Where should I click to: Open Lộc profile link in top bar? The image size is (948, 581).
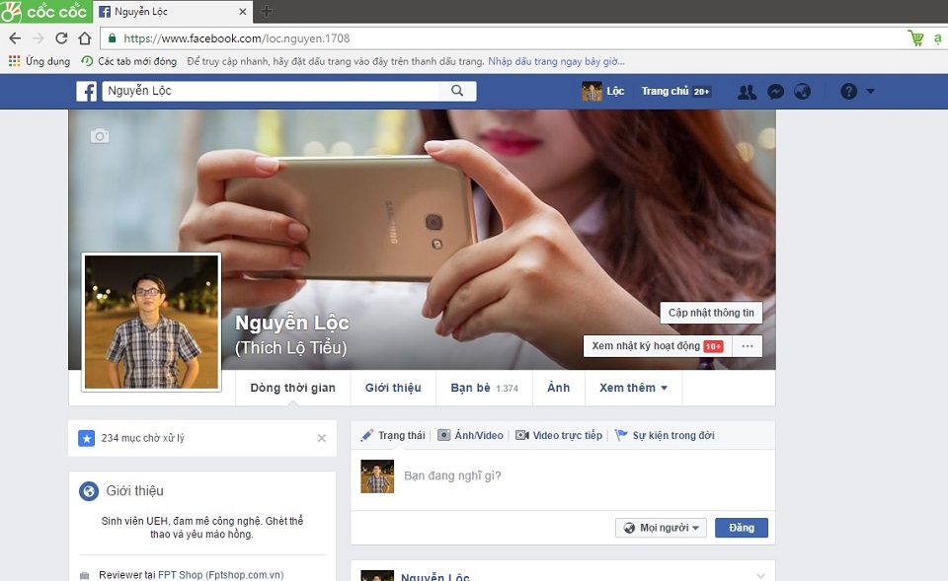[615, 91]
